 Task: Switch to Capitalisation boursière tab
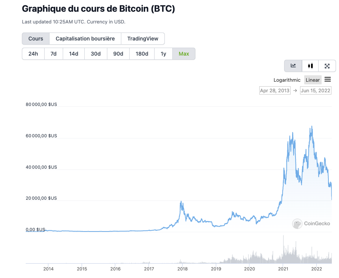pyautogui.click(x=85, y=39)
